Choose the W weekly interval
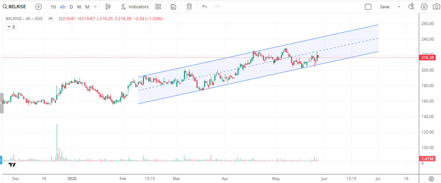 79,7
